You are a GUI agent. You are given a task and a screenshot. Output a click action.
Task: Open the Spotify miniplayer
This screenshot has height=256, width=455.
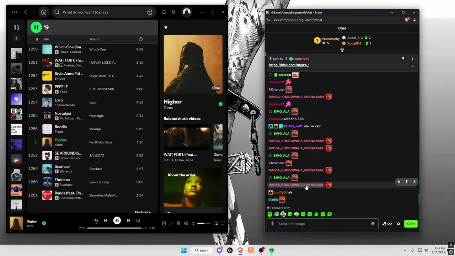coord(215,223)
